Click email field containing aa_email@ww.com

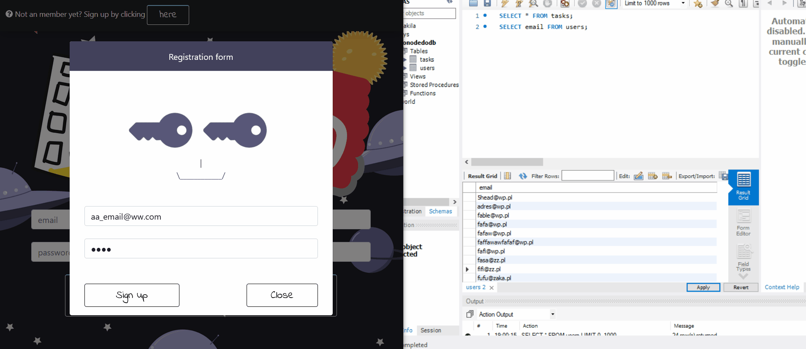(201, 216)
